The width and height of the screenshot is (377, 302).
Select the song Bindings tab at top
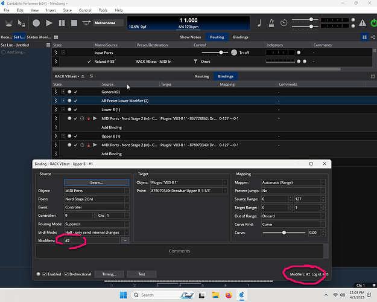(241, 37)
